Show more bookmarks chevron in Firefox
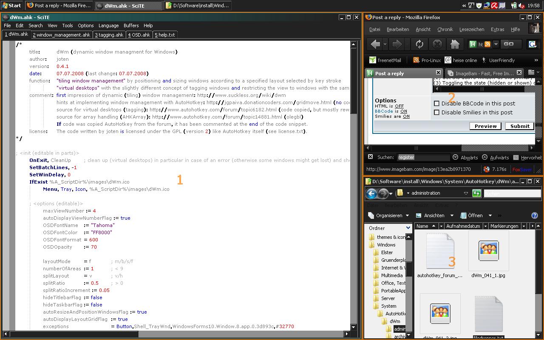544x340 pixels. 536,60
